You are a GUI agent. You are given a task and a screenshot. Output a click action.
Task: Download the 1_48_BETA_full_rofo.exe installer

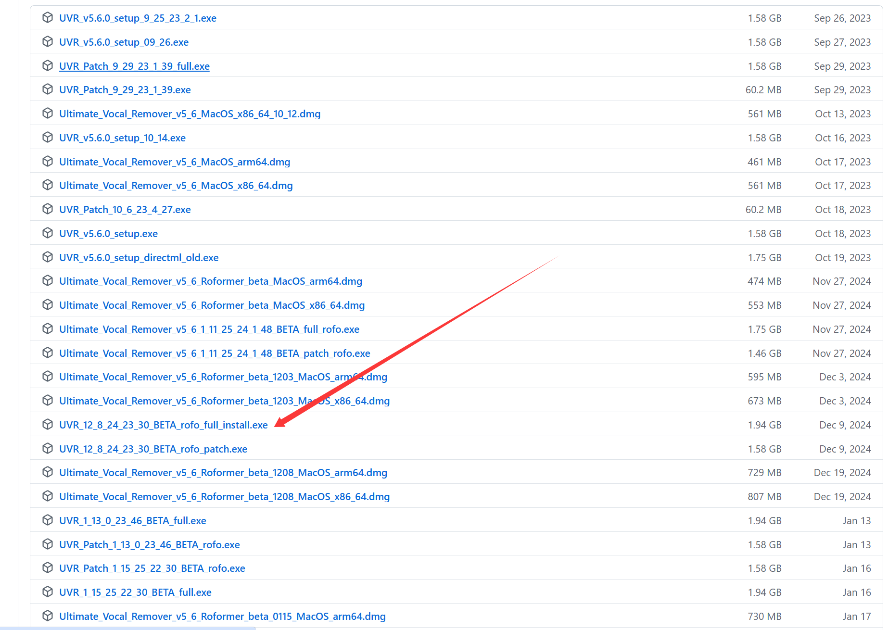[209, 329]
